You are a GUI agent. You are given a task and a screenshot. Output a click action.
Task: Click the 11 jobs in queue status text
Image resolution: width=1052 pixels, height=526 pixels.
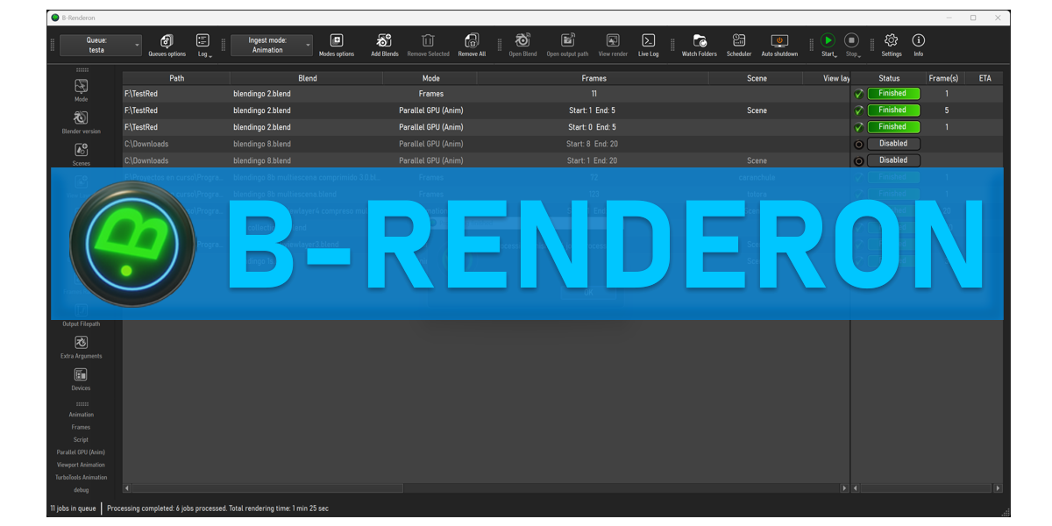pyautogui.click(x=75, y=508)
